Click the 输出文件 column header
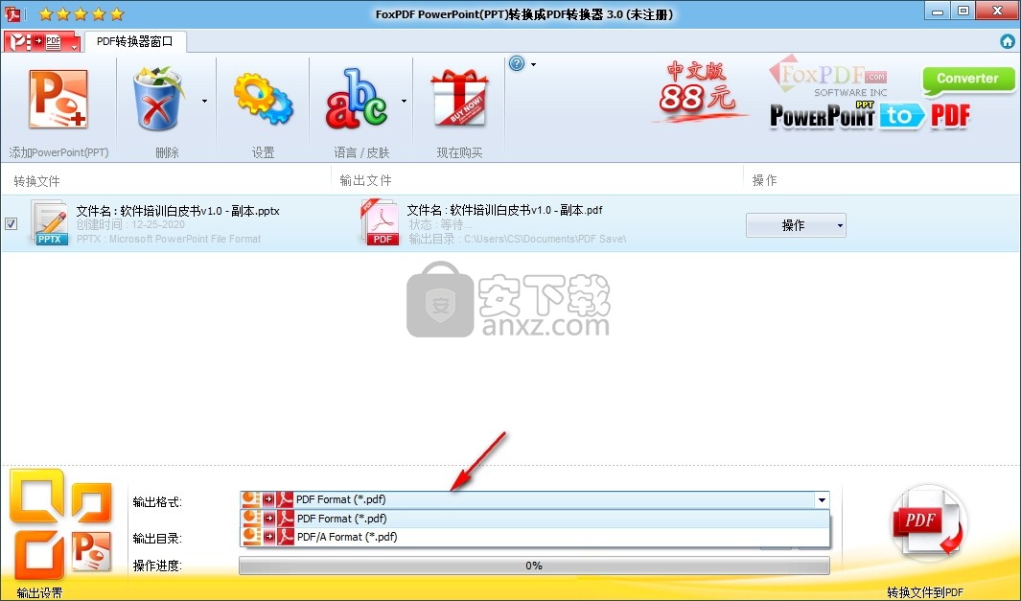1021x601 pixels. [365, 179]
